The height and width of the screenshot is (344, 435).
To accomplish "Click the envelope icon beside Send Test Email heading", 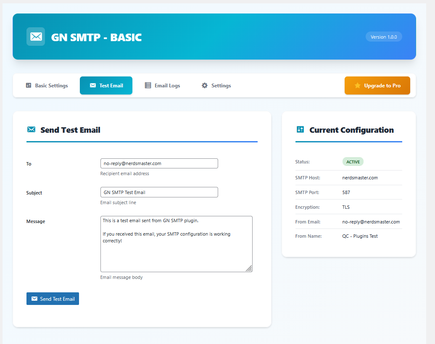I will pos(31,129).
